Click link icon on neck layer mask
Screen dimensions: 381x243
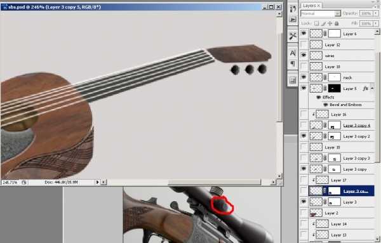(x=325, y=77)
